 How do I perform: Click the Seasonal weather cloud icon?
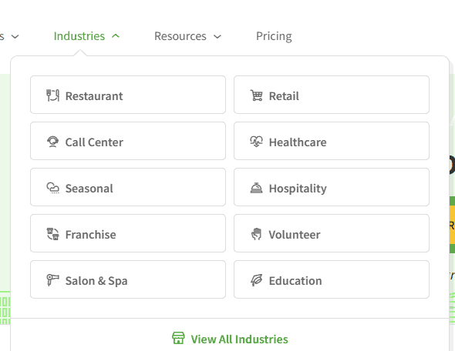point(52,188)
